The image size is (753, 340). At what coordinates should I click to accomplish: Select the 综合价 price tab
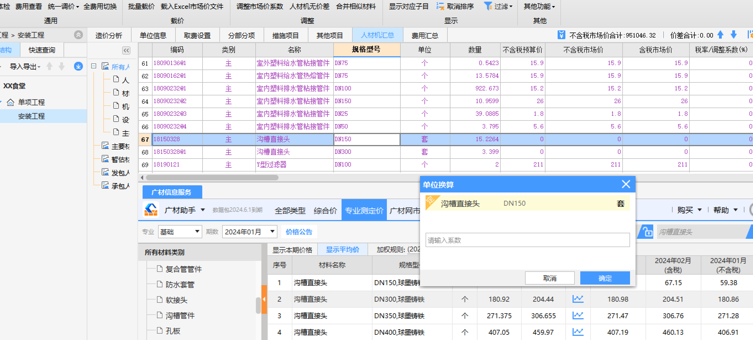325,210
